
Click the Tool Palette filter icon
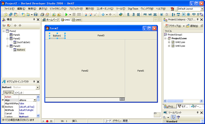tap(178, 117)
